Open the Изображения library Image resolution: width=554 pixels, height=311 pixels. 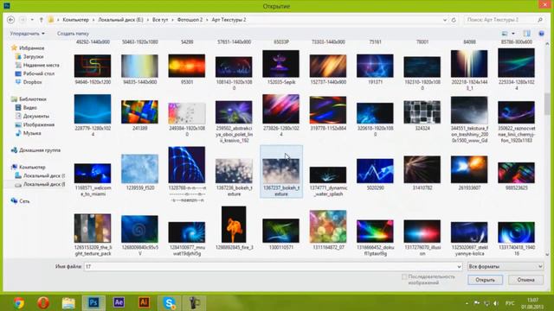38,124
